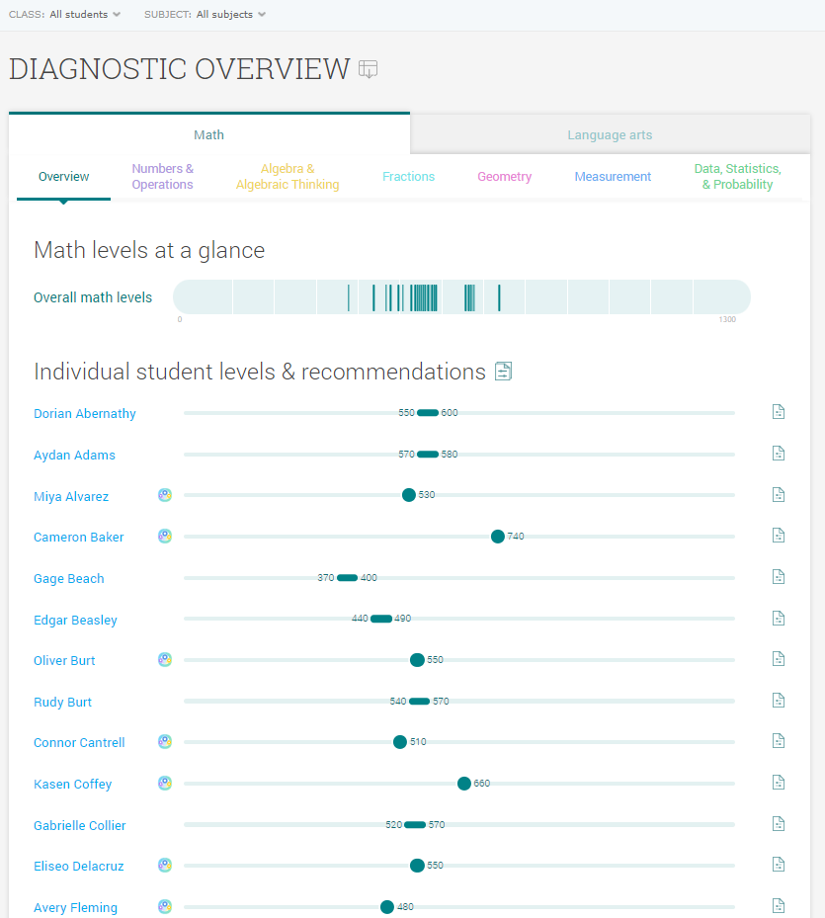The height and width of the screenshot is (918, 825).
Task: Open Connor Cantrell's student link
Action: click(x=79, y=742)
